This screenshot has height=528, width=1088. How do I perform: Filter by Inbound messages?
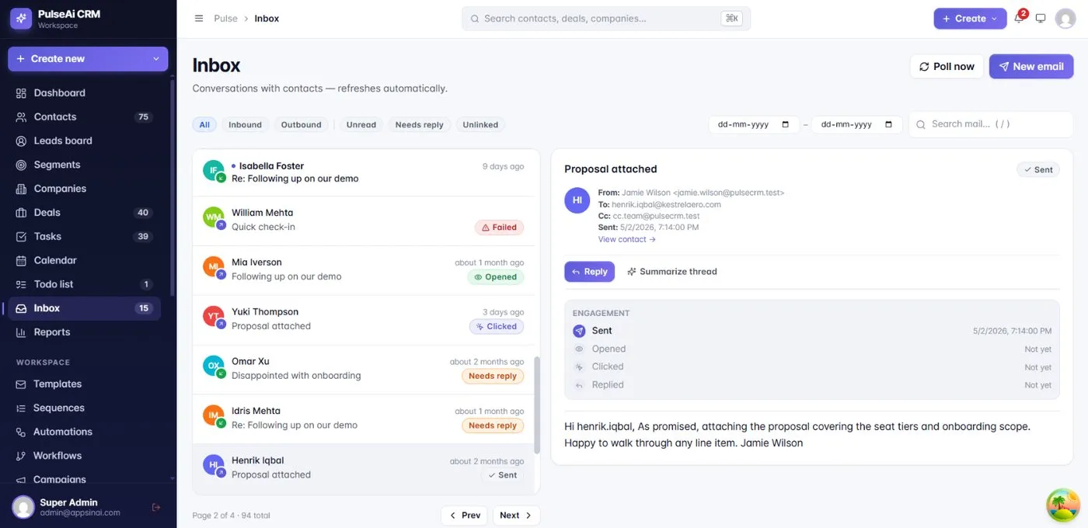pos(245,124)
